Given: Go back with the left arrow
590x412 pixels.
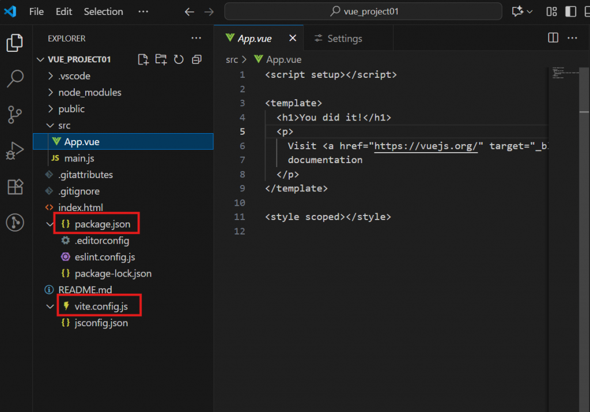Looking at the screenshot, I should tap(189, 12).
